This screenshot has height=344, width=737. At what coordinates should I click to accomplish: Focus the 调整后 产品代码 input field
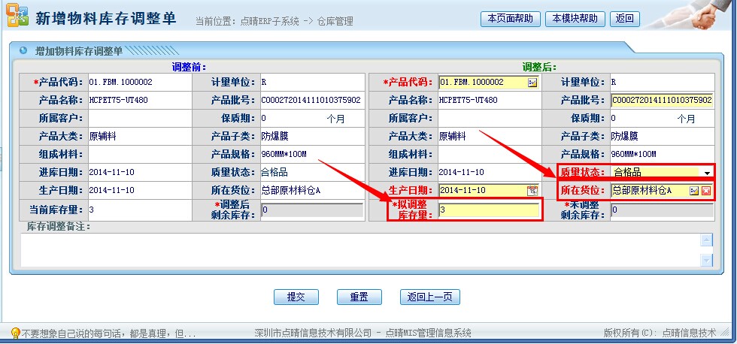pos(483,83)
